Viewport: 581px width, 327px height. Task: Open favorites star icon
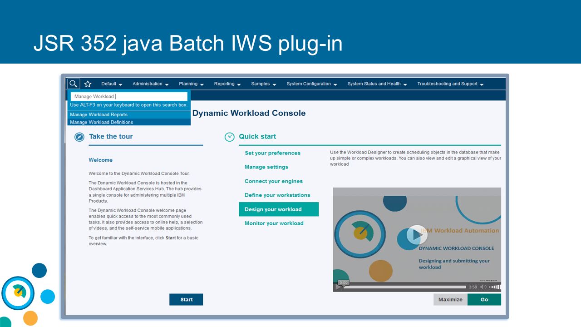88,84
